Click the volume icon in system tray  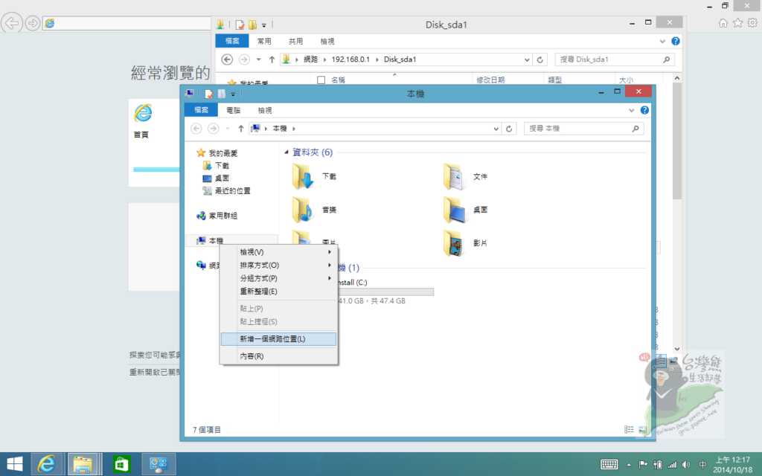[685, 465]
